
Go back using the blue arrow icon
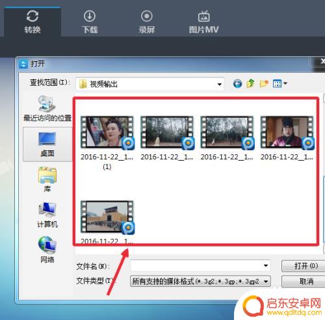(237, 84)
